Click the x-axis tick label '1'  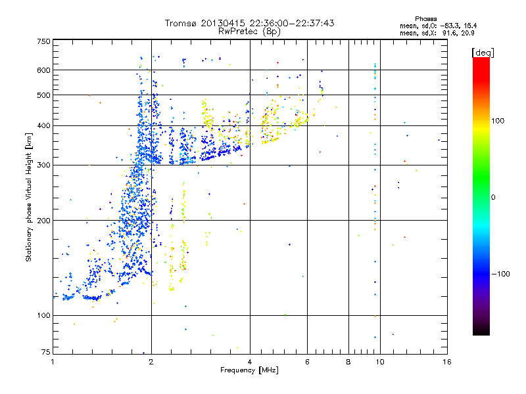coord(53,362)
